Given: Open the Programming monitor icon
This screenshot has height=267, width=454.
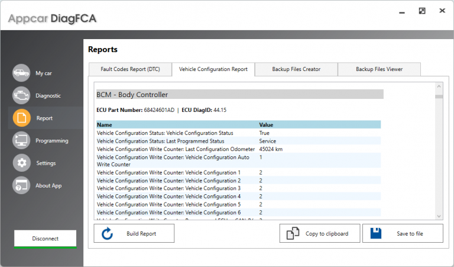Looking at the screenshot, I should [x=21, y=141].
